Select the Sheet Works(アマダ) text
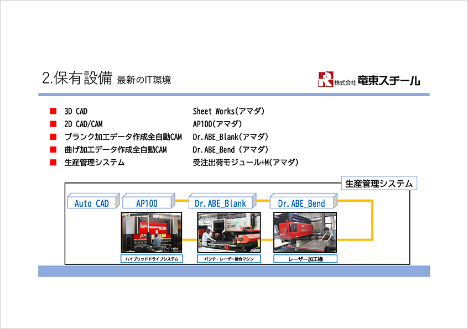This screenshot has height=329, width=468. click(228, 111)
